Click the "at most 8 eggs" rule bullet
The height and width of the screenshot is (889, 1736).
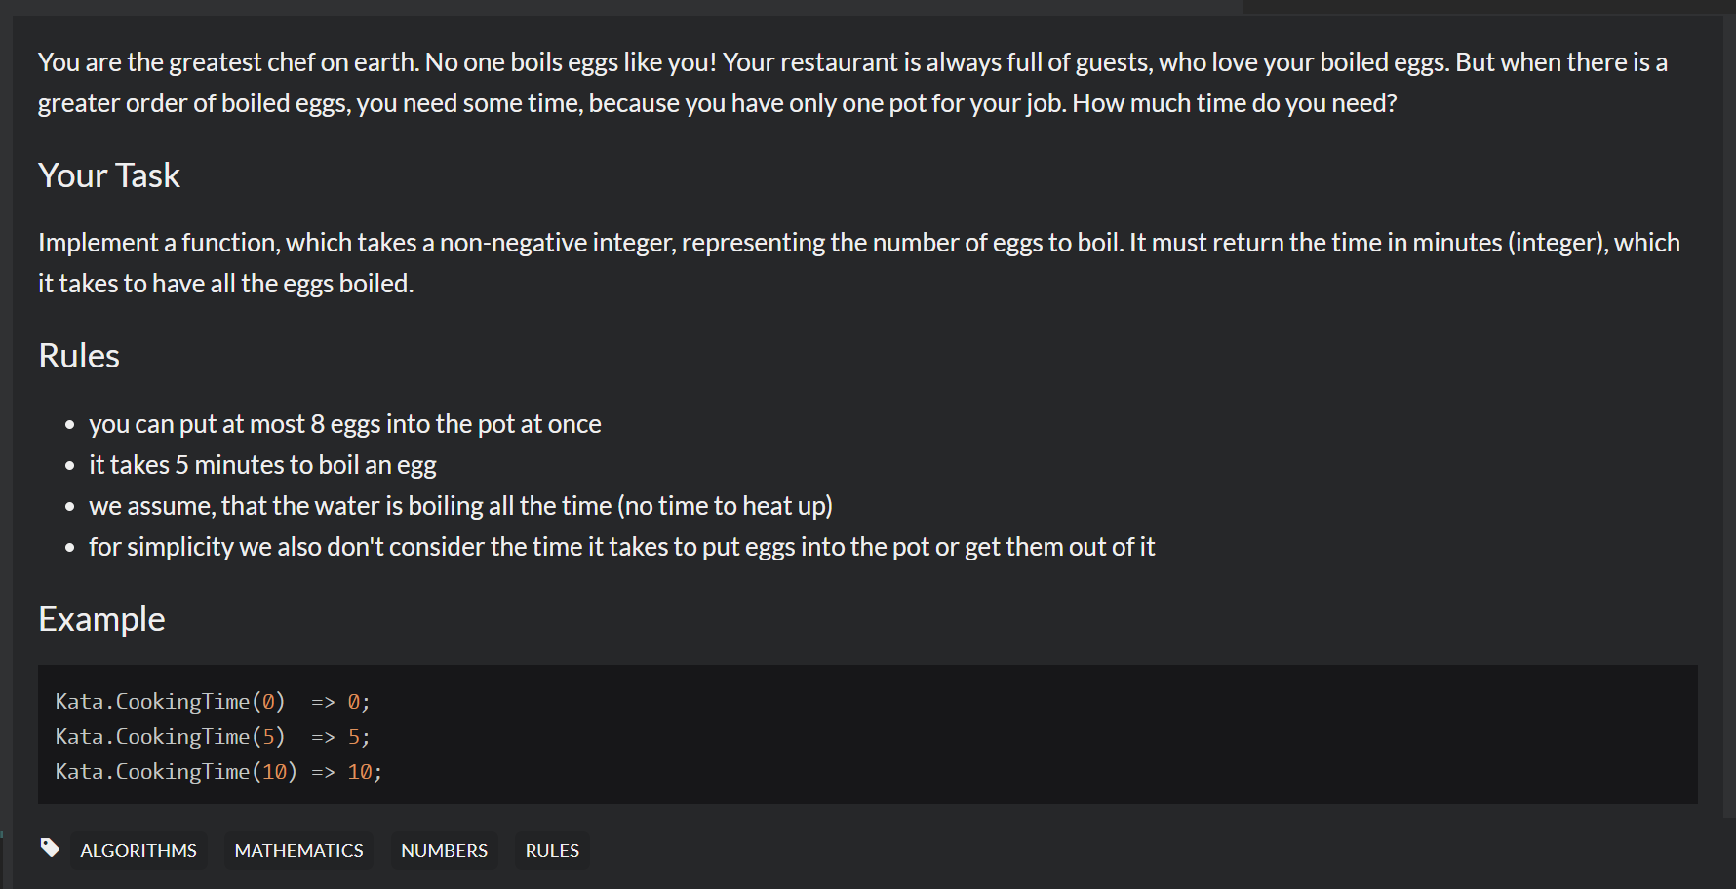[x=345, y=424]
